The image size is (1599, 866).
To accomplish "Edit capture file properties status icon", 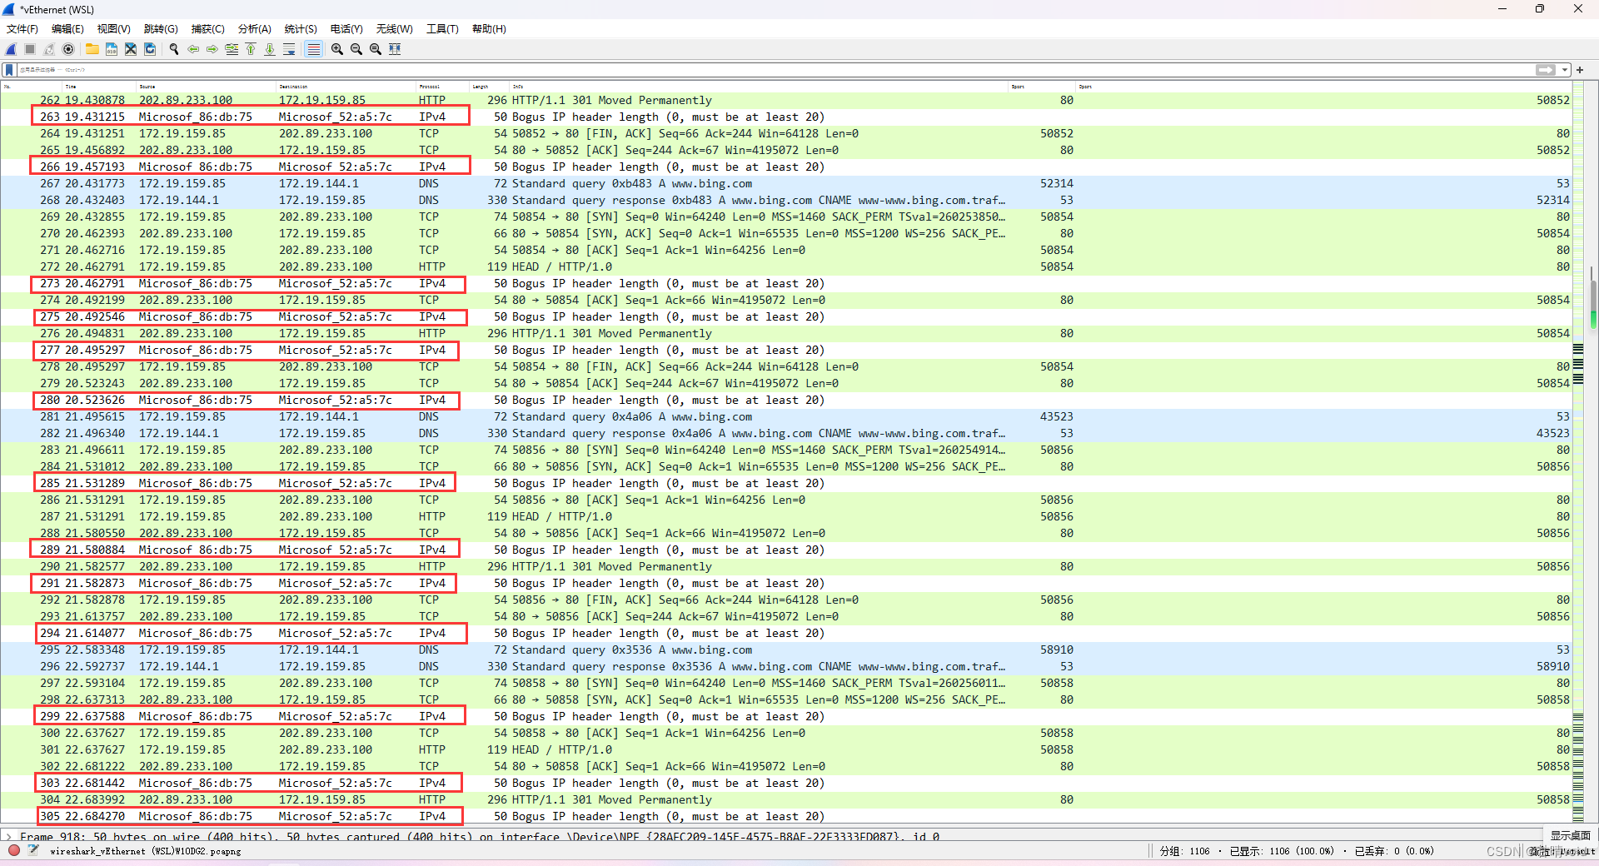I will point(33,850).
